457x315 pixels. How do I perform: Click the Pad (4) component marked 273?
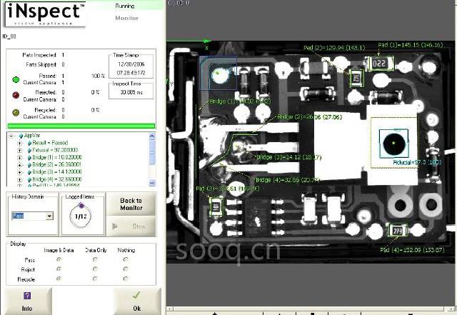[x=398, y=231]
